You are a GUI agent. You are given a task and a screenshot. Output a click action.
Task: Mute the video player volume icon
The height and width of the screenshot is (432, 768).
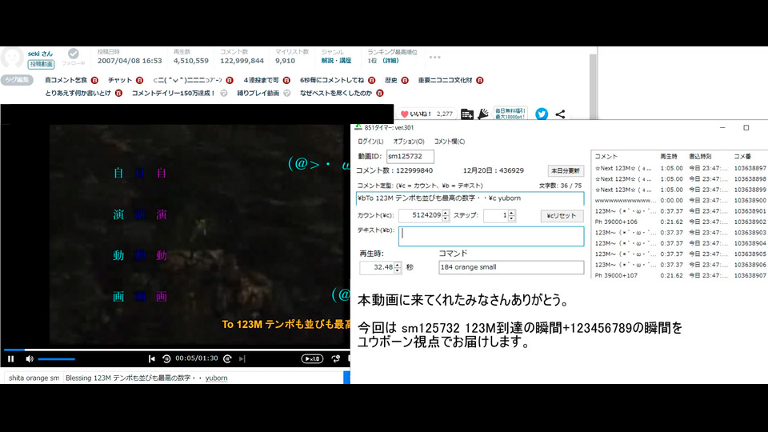pyautogui.click(x=30, y=359)
